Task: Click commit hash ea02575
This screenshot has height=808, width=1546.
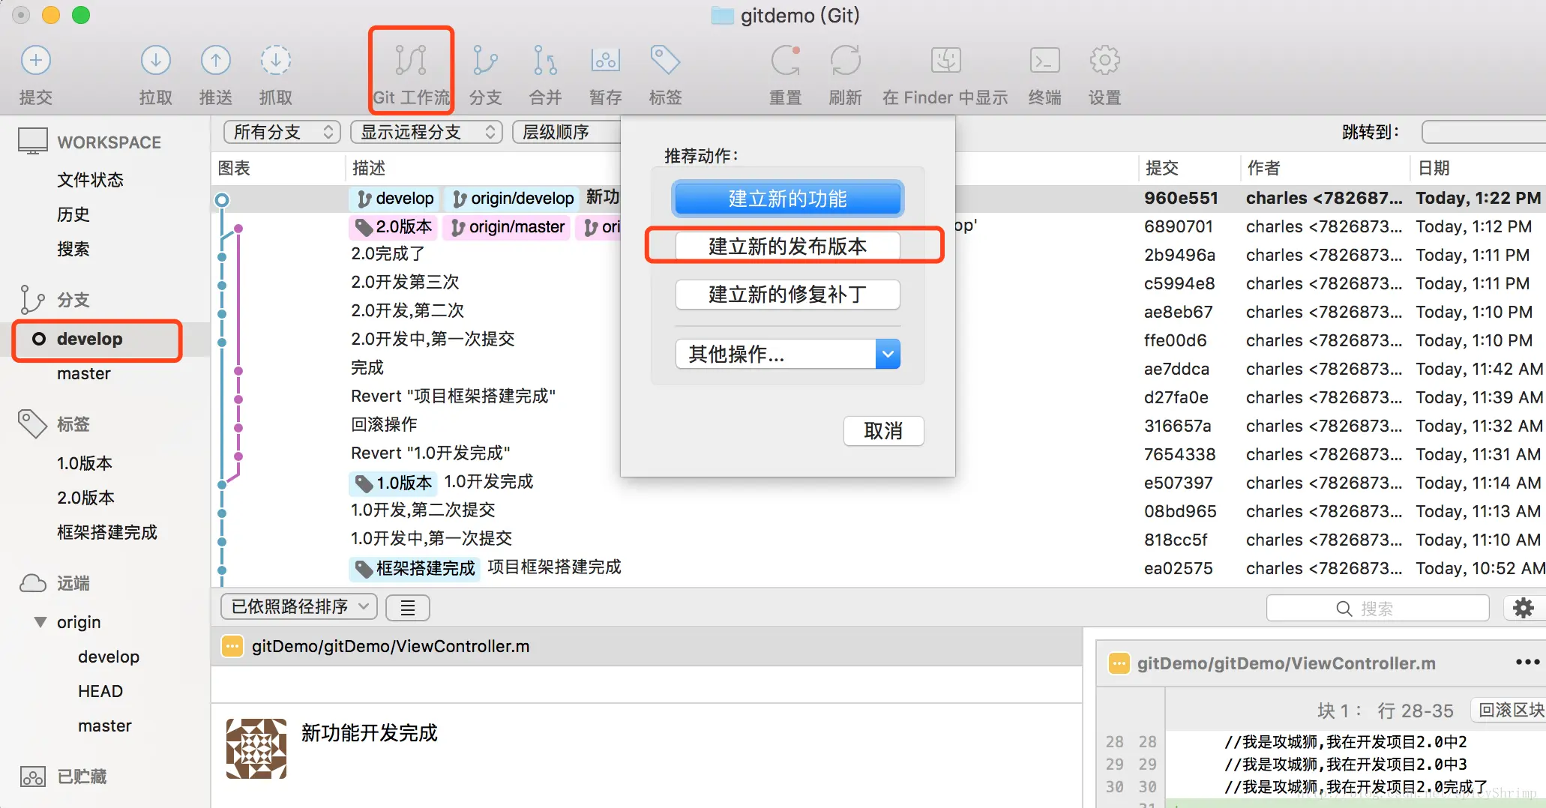Action: 1178,568
